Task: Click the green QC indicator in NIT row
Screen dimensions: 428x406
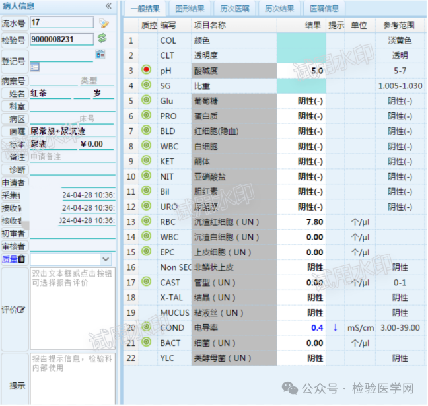Action: [x=147, y=175]
